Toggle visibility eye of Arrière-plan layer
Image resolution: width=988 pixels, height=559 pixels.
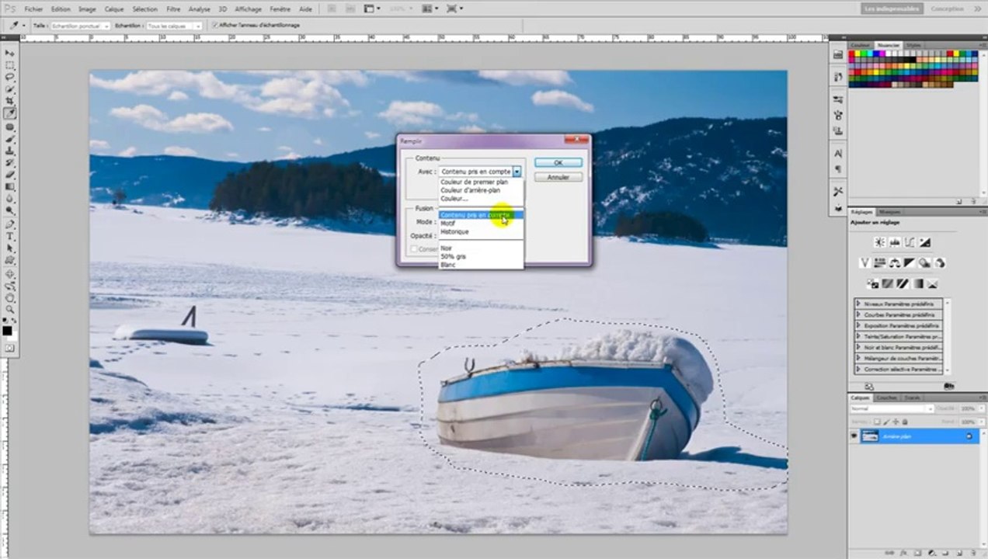854,436
